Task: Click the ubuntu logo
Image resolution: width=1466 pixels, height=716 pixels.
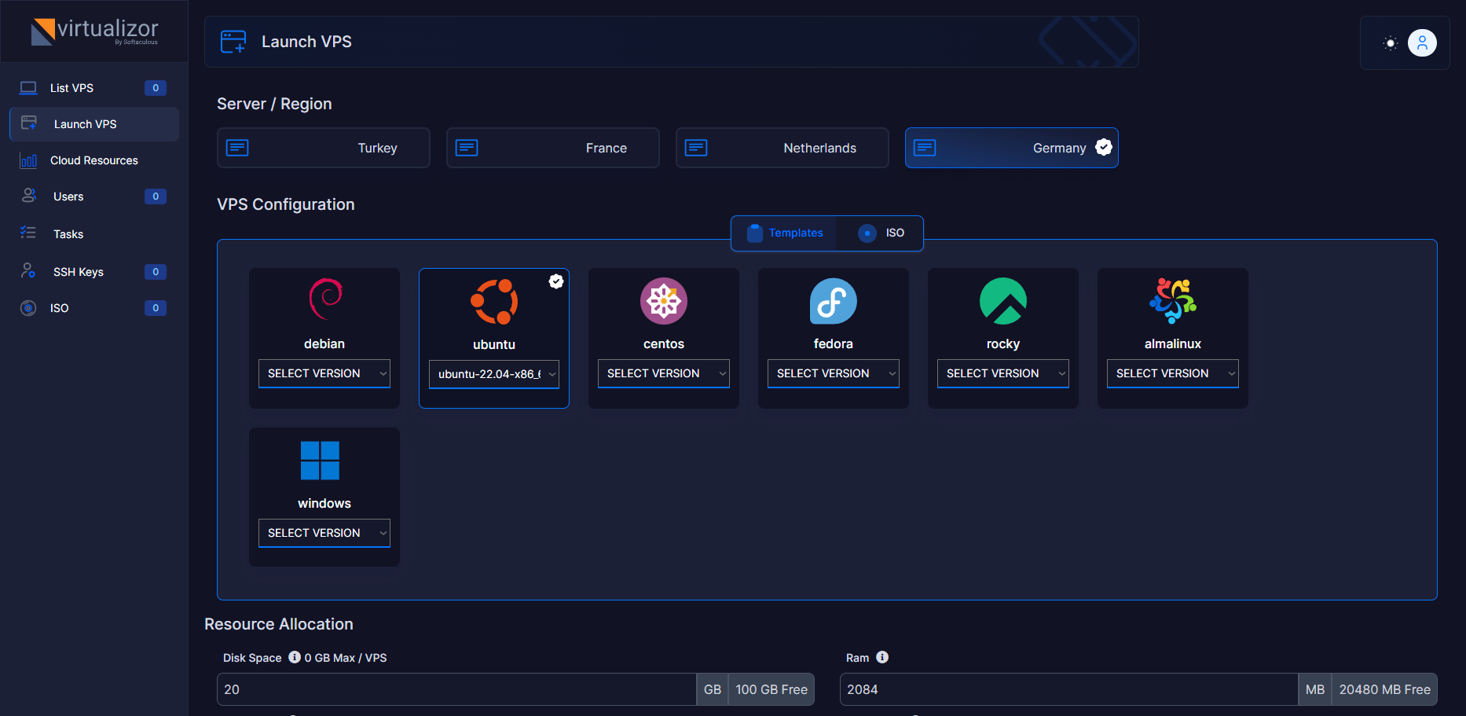Action: point(494,301)
